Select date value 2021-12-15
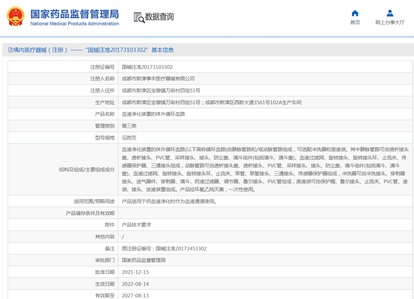The image size is (414, 299). click(x=135, y=272)
